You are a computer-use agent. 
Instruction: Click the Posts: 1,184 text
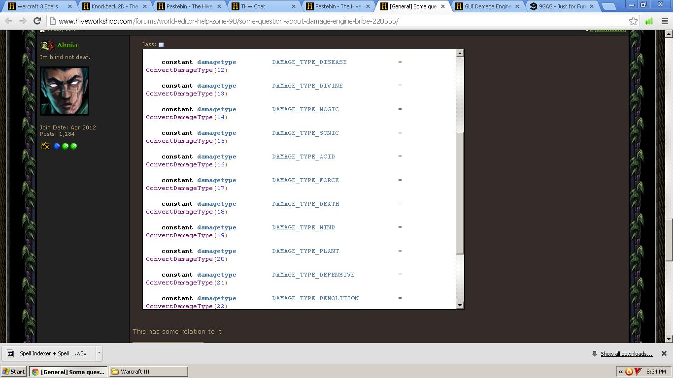57,134
